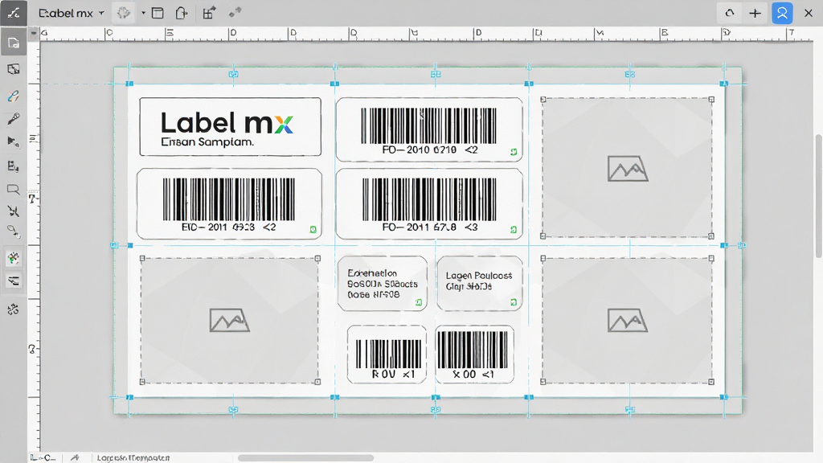
Task: Click the faded linked dots icon in toolbar
Action: pos(235,12)
